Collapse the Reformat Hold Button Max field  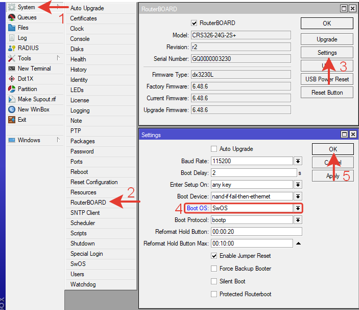(x=298, y=243)
